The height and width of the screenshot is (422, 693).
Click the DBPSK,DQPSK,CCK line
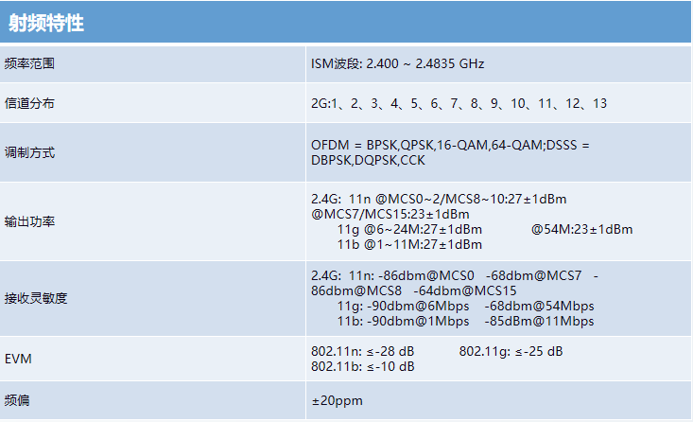click(368, 160)
